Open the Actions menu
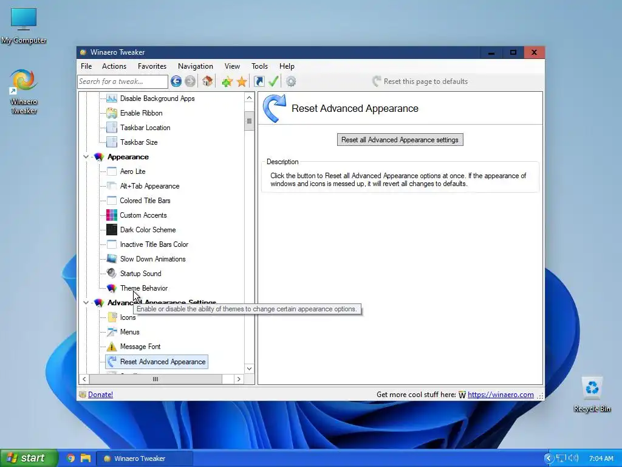Viewport: 622px width, 467px height. coord(114,66)
